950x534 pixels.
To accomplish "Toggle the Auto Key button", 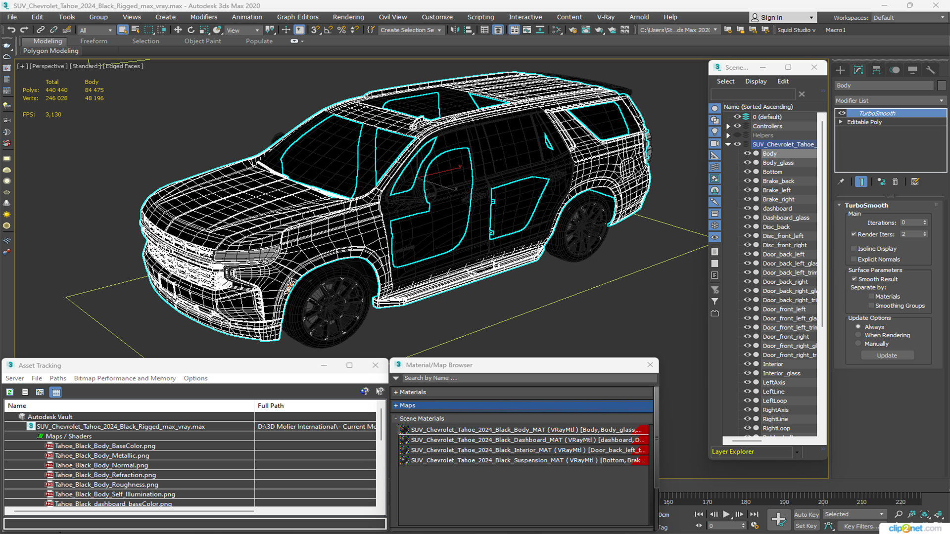I will [x=807, y=515].
